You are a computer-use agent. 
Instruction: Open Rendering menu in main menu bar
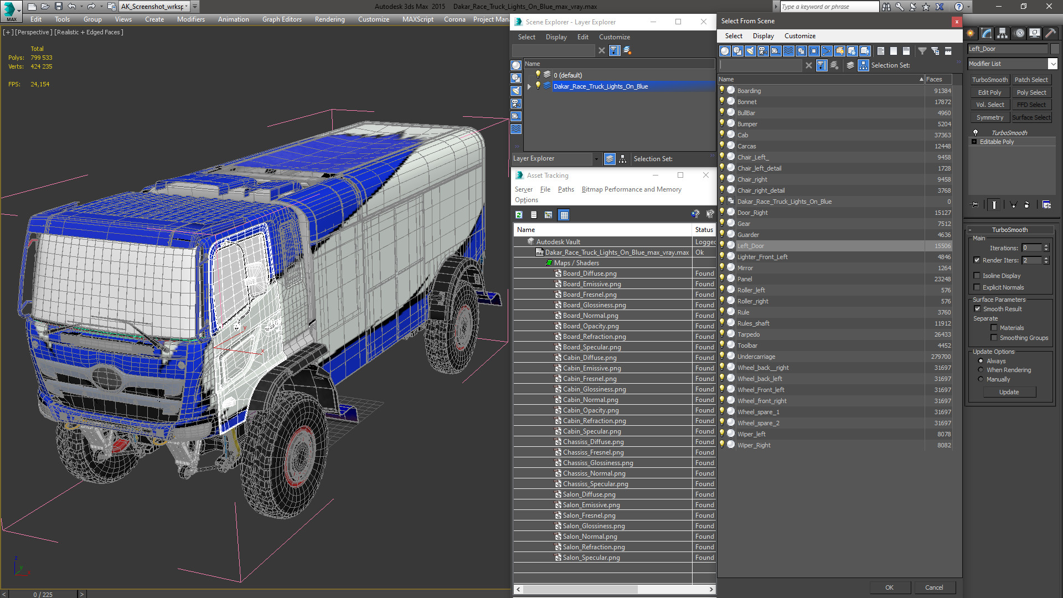(x=329, y=19)
